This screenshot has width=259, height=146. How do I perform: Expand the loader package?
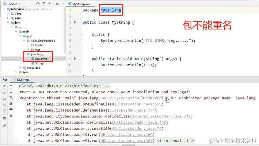tap(28, 45)
